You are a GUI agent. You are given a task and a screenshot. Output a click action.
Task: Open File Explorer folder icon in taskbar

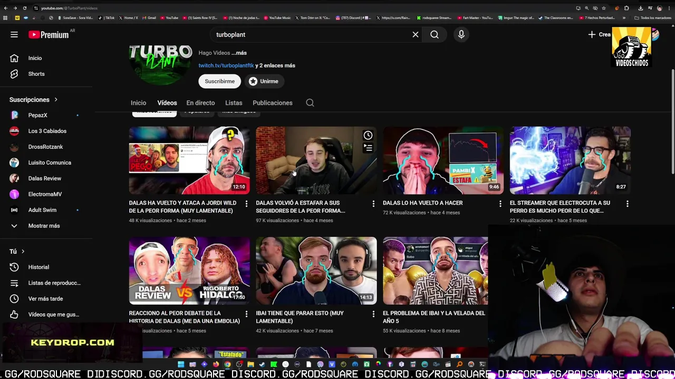click(x=250, y=364)
